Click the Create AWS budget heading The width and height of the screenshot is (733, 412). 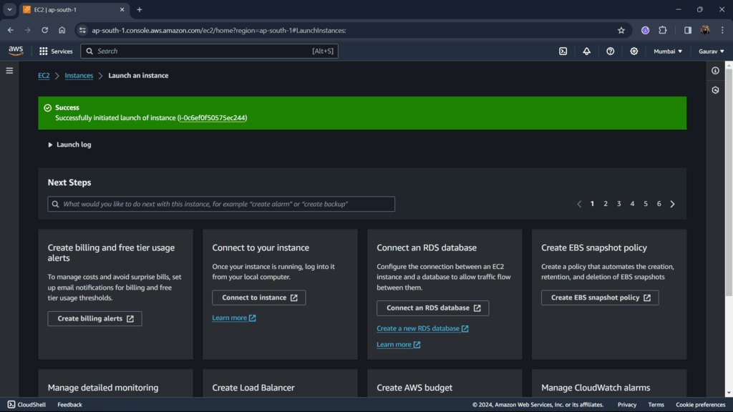[414, 388]
